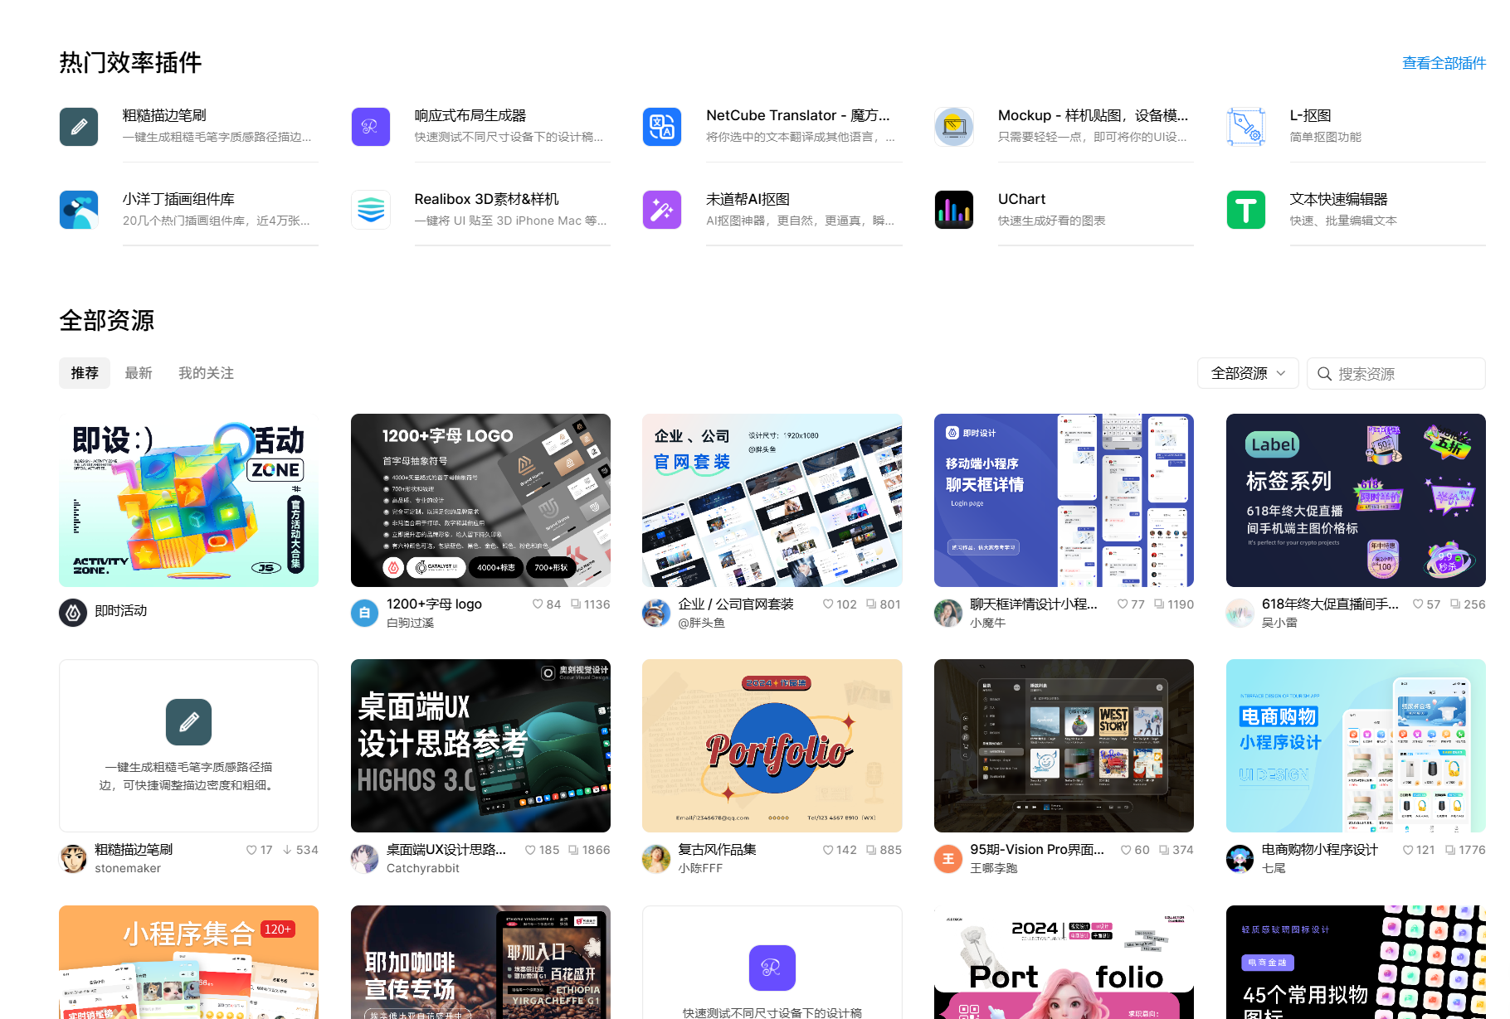The image size is (1510, 1019).
Task: Open the Label 标签系列 thumbnail
Action: coord(1356,500)
